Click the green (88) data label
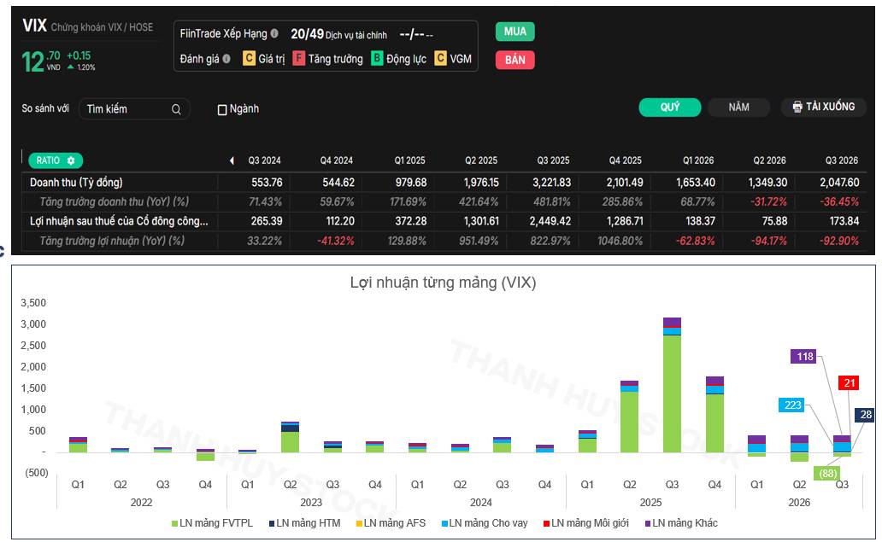This screenshot has width=882, height=542. [827, 474]
